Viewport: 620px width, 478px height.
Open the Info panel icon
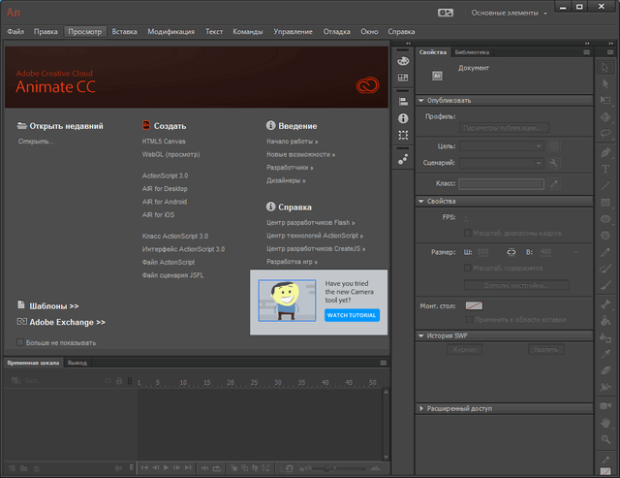[x=403, y=117]
